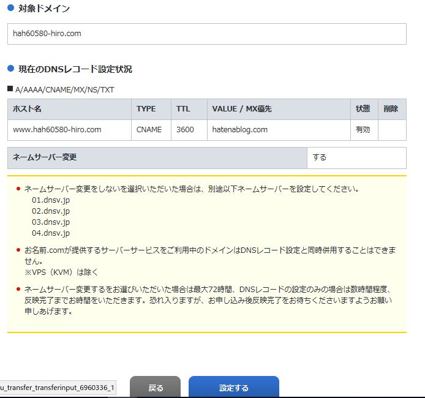Select the TTL value 3600
The height and width of the screenshot is (398, 425).
tap(189, 130)
